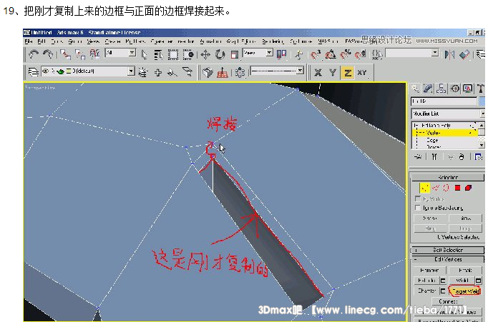Screen dimensions: 488x322
Task: Activate Select and Scale tool
Action: click(x=235, y=55)
